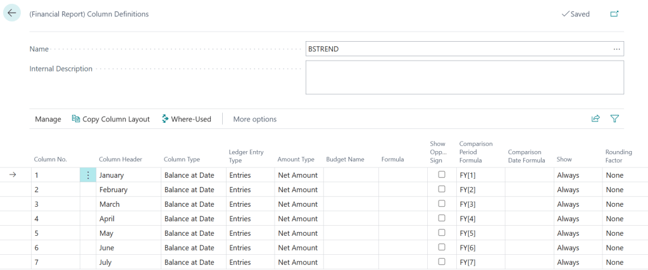Open Column Type dropdown for January row
This screenshot has height=270, width=648.
[x=194, y=175]
